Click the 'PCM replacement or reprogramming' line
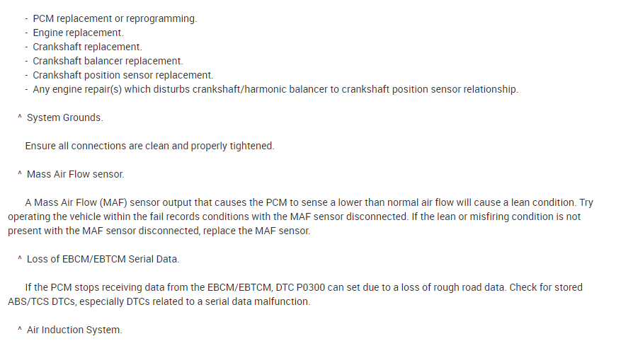This screenshot has height=341, width=633. pyautogui.click(x=115, y=18)
